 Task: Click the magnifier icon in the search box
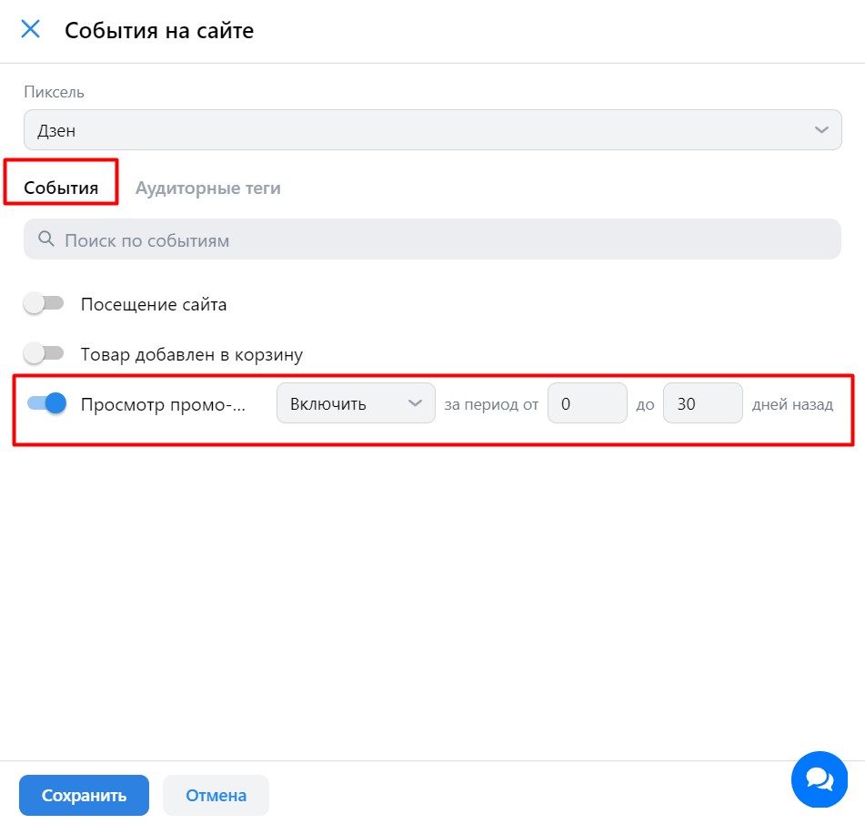coord(46,240)
